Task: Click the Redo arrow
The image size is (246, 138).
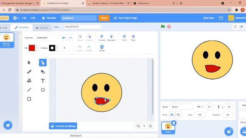Action: [70, 38]
